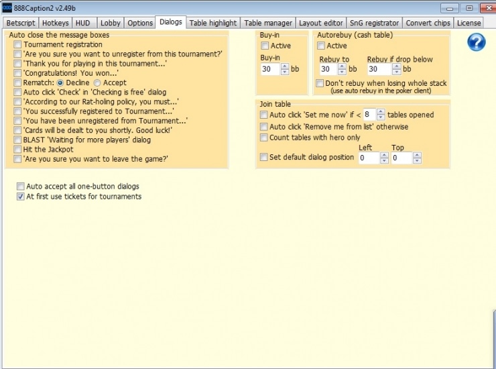
Task: Select the Dialogs tab
Action: (171, 22)
